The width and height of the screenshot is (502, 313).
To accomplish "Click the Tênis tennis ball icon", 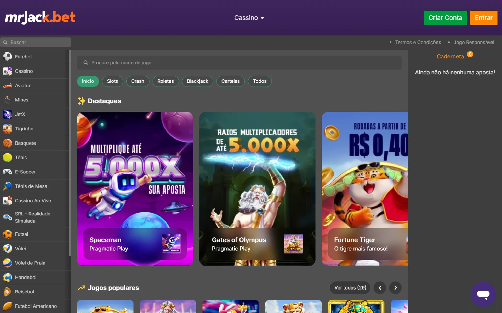I will pos(7,158).
